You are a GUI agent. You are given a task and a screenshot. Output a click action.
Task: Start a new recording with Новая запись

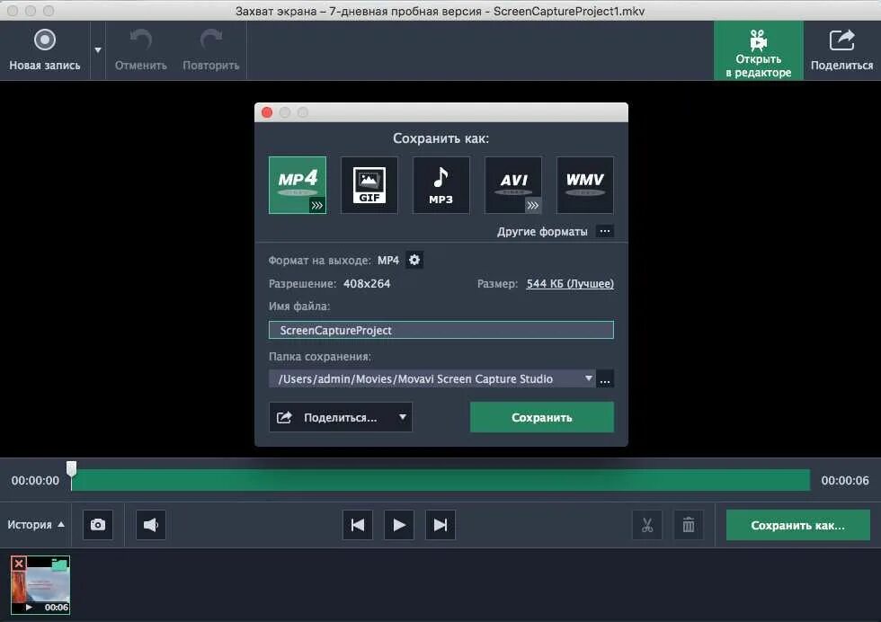pyautogui.click(x=44, y=50)
